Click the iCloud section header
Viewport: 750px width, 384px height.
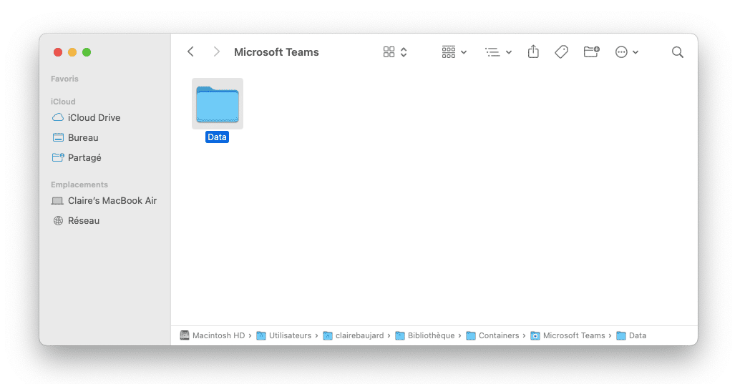[63, 102]
